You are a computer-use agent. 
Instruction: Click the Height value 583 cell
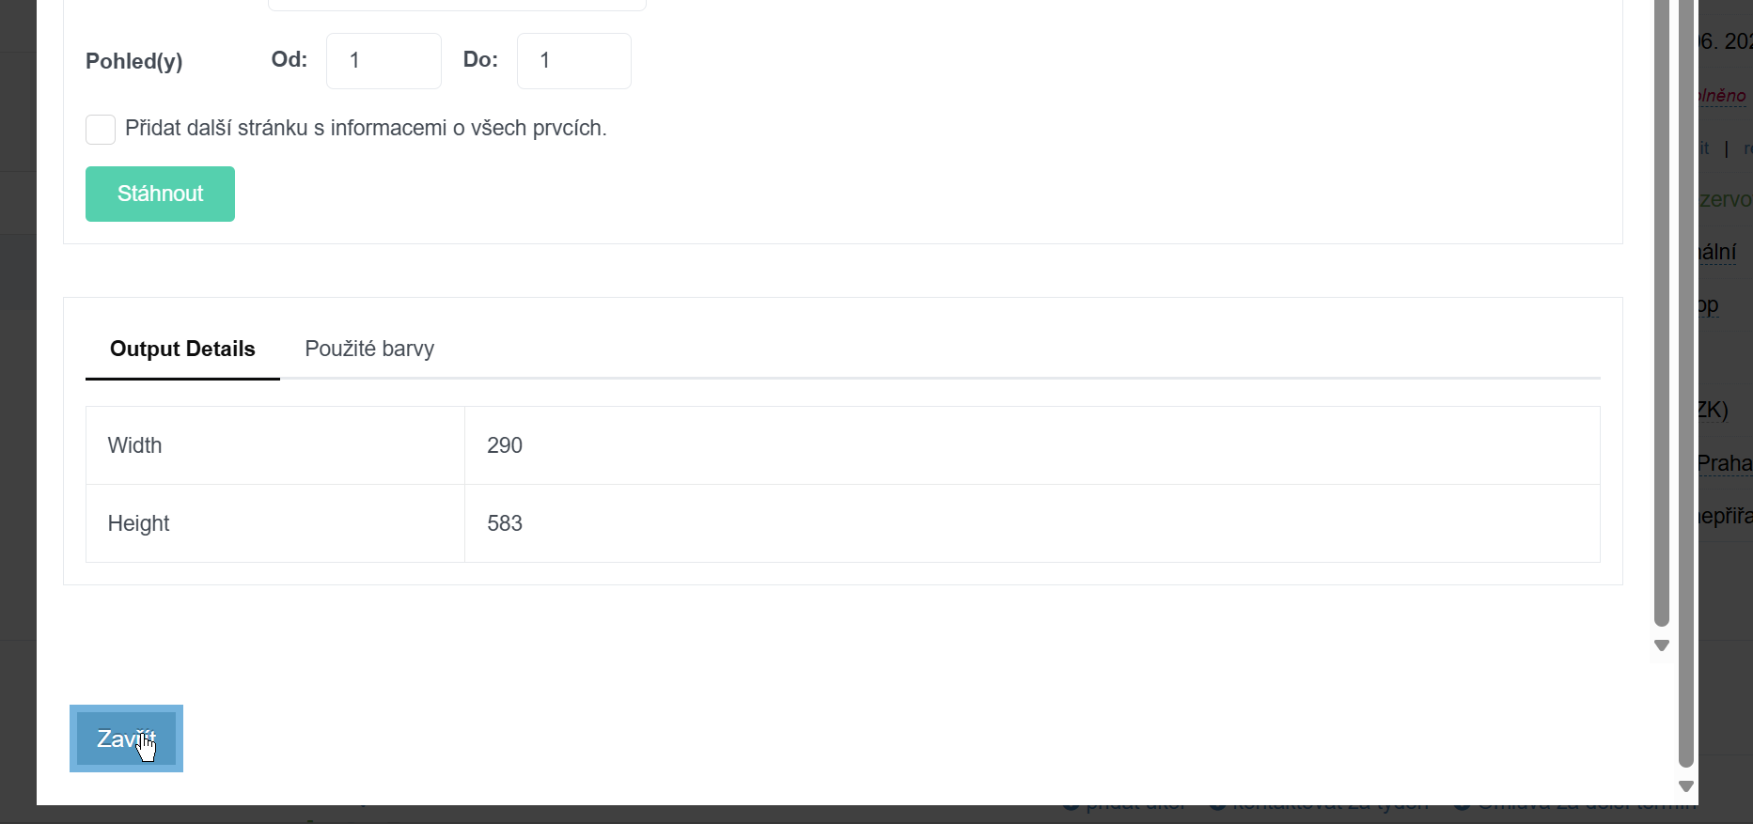1032,523
